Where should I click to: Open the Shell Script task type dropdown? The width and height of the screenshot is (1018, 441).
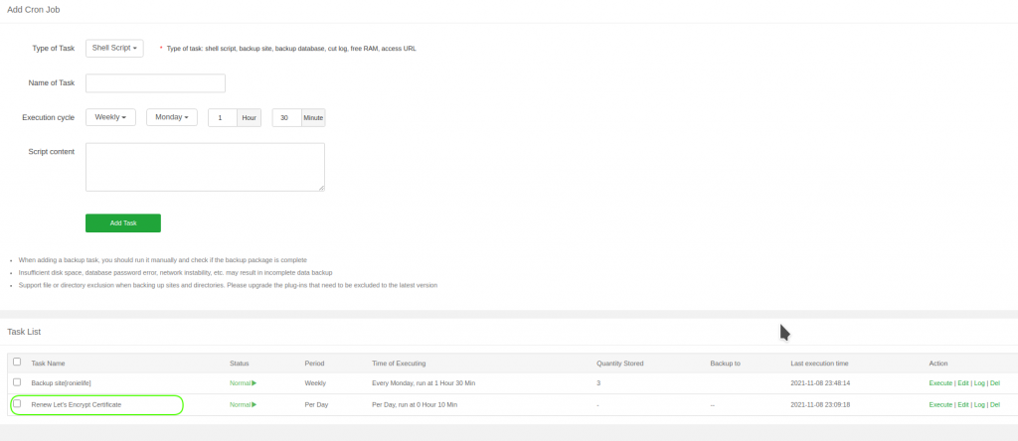coord(114,48)
